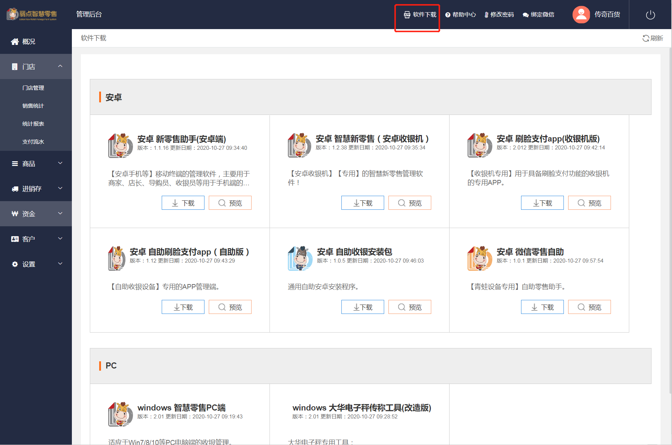
Task: Preview 安卓 刷脸支付app(收银机版)
Action: coord(589,203)
